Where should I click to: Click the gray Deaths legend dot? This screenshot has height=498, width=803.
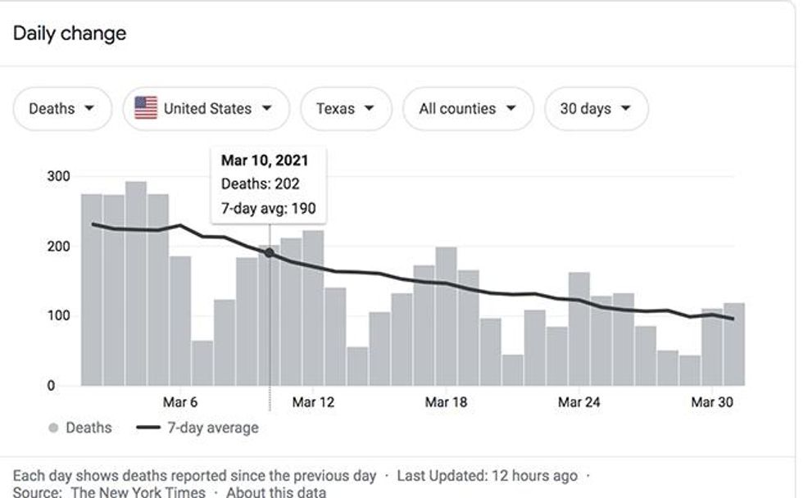(x=53, y=428)
